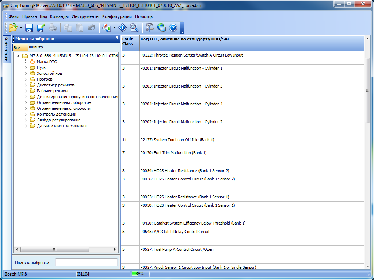Image resolution: width=374 pixels, height=280 pixels.
Task: Open the blue diamond info icon
Action: pos(123,28)
